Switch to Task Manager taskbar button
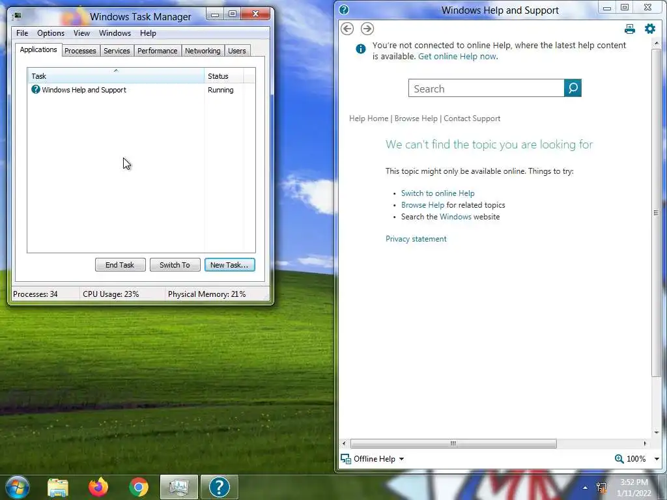 tap(178, 487)
